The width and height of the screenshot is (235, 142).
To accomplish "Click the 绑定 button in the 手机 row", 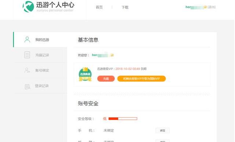I will 162,131.
